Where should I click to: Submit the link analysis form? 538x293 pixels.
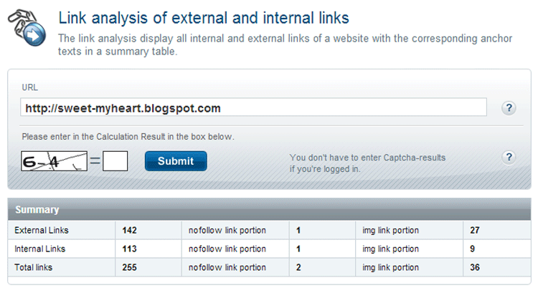coord(176,161)
